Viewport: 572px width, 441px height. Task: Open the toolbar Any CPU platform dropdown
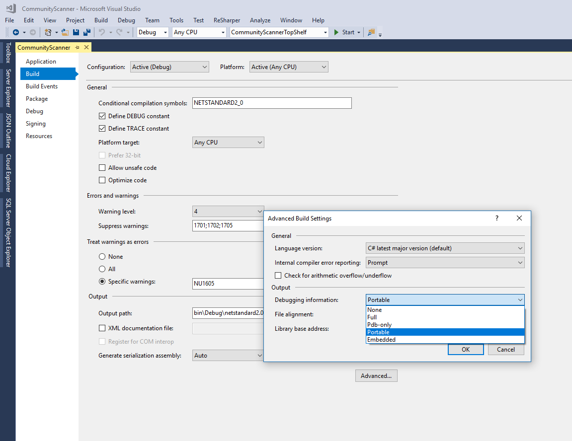click(199, 32)
